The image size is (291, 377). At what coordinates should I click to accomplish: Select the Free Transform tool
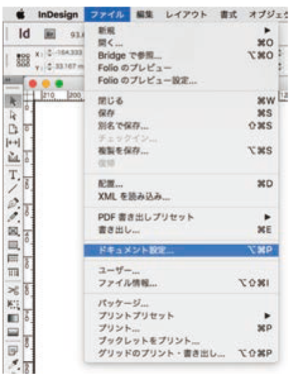tap(13, 304)
